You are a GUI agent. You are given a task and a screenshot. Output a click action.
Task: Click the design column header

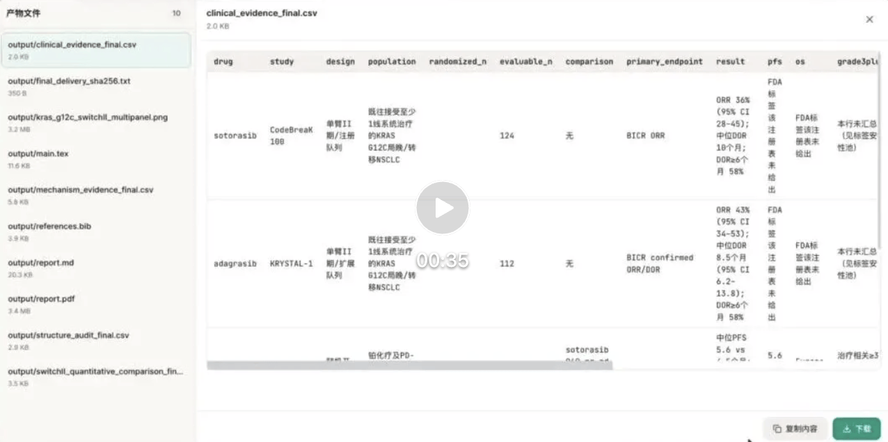(340, 62)
